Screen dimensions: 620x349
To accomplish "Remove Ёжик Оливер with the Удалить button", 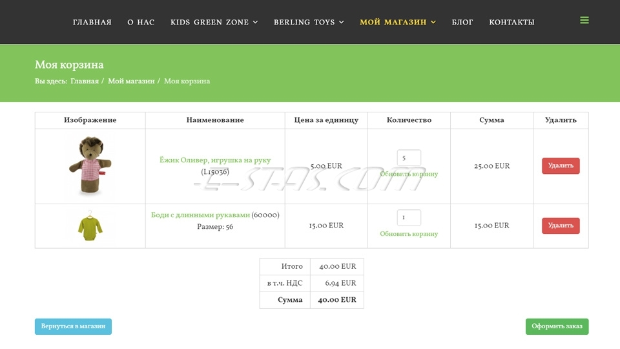I will tap(561, 165).
